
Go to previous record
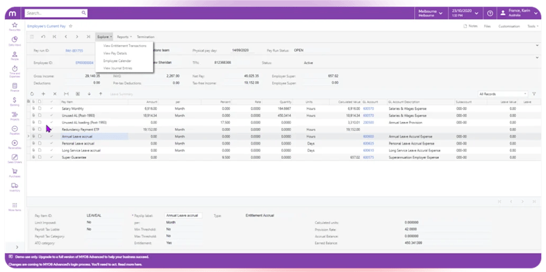coord(66,37)
